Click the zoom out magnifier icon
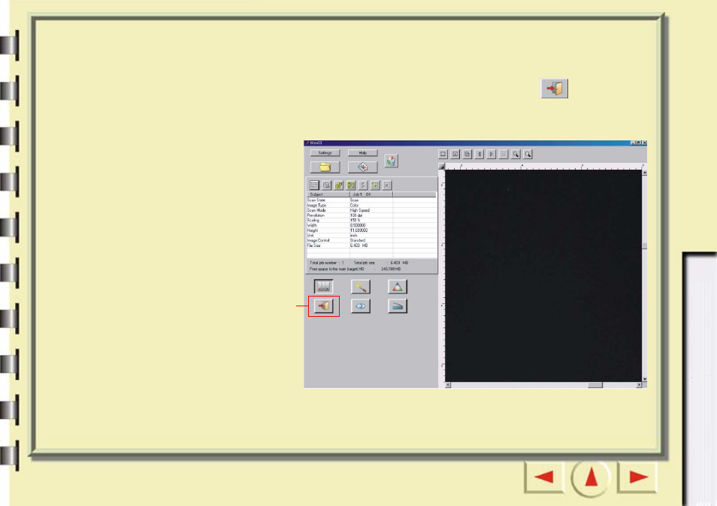Screen dimensions: 717x506 point(528,155)
